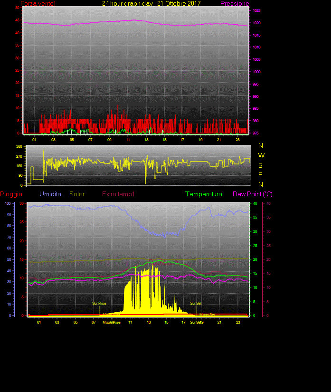Screen dimensions: 331x392
Task: Select hour "21" on the bottom chart axis
Action: pos(219,322)
